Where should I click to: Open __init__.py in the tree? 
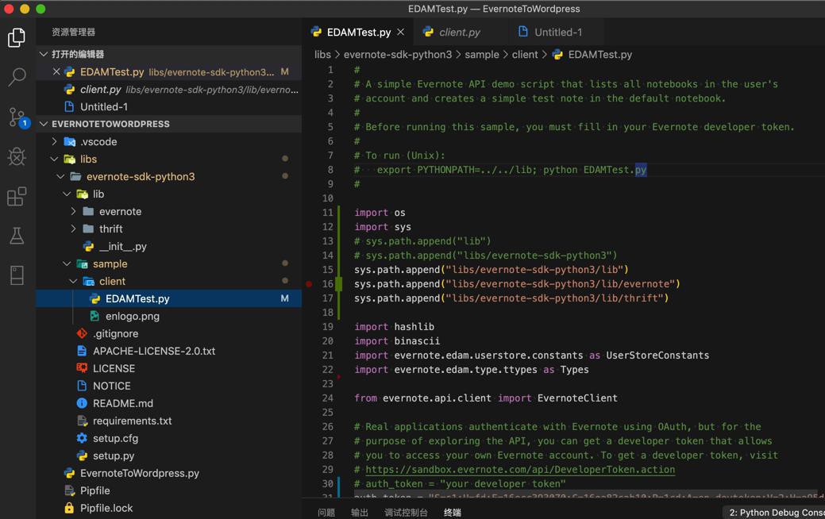[x=168, y=246]
